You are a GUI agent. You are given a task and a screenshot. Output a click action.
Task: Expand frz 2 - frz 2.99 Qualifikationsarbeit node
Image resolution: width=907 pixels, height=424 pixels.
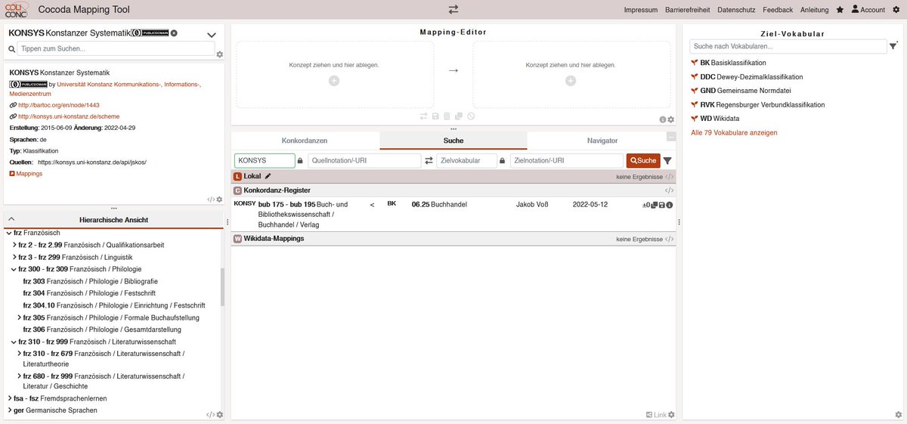(14, 245)
